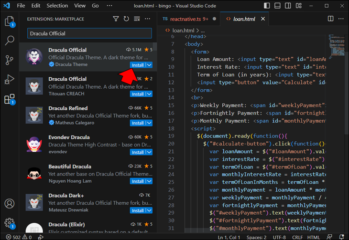This screenshot has height=240, width=349.
Task: Open the Run and Debug view
Action: click(10, 79)
